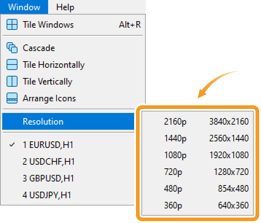This screenshot has height=223, width=261.
Task: Open the Help menu
Action: tap(65, 7)
